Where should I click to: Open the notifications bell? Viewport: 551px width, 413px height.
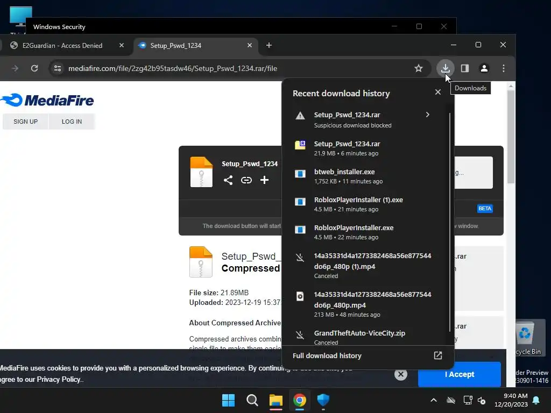click(x=536, y=400)
